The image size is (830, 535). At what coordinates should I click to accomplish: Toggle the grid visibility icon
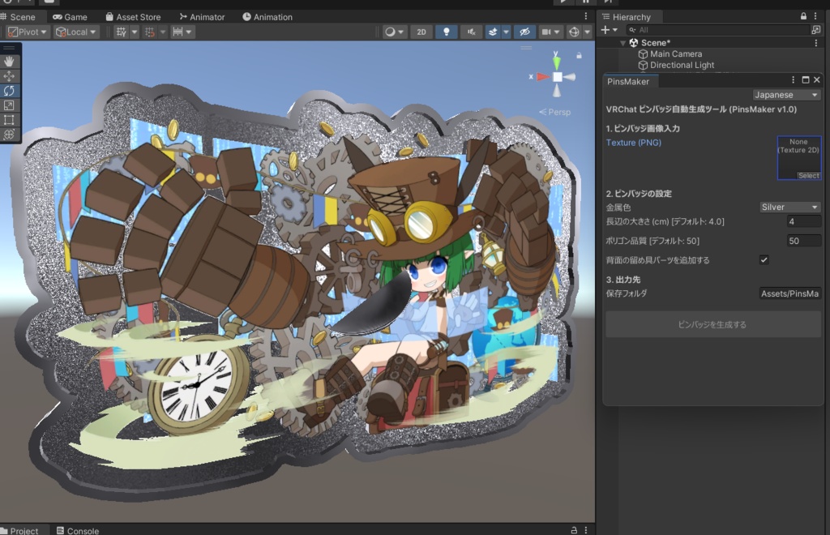coord(122,32)
